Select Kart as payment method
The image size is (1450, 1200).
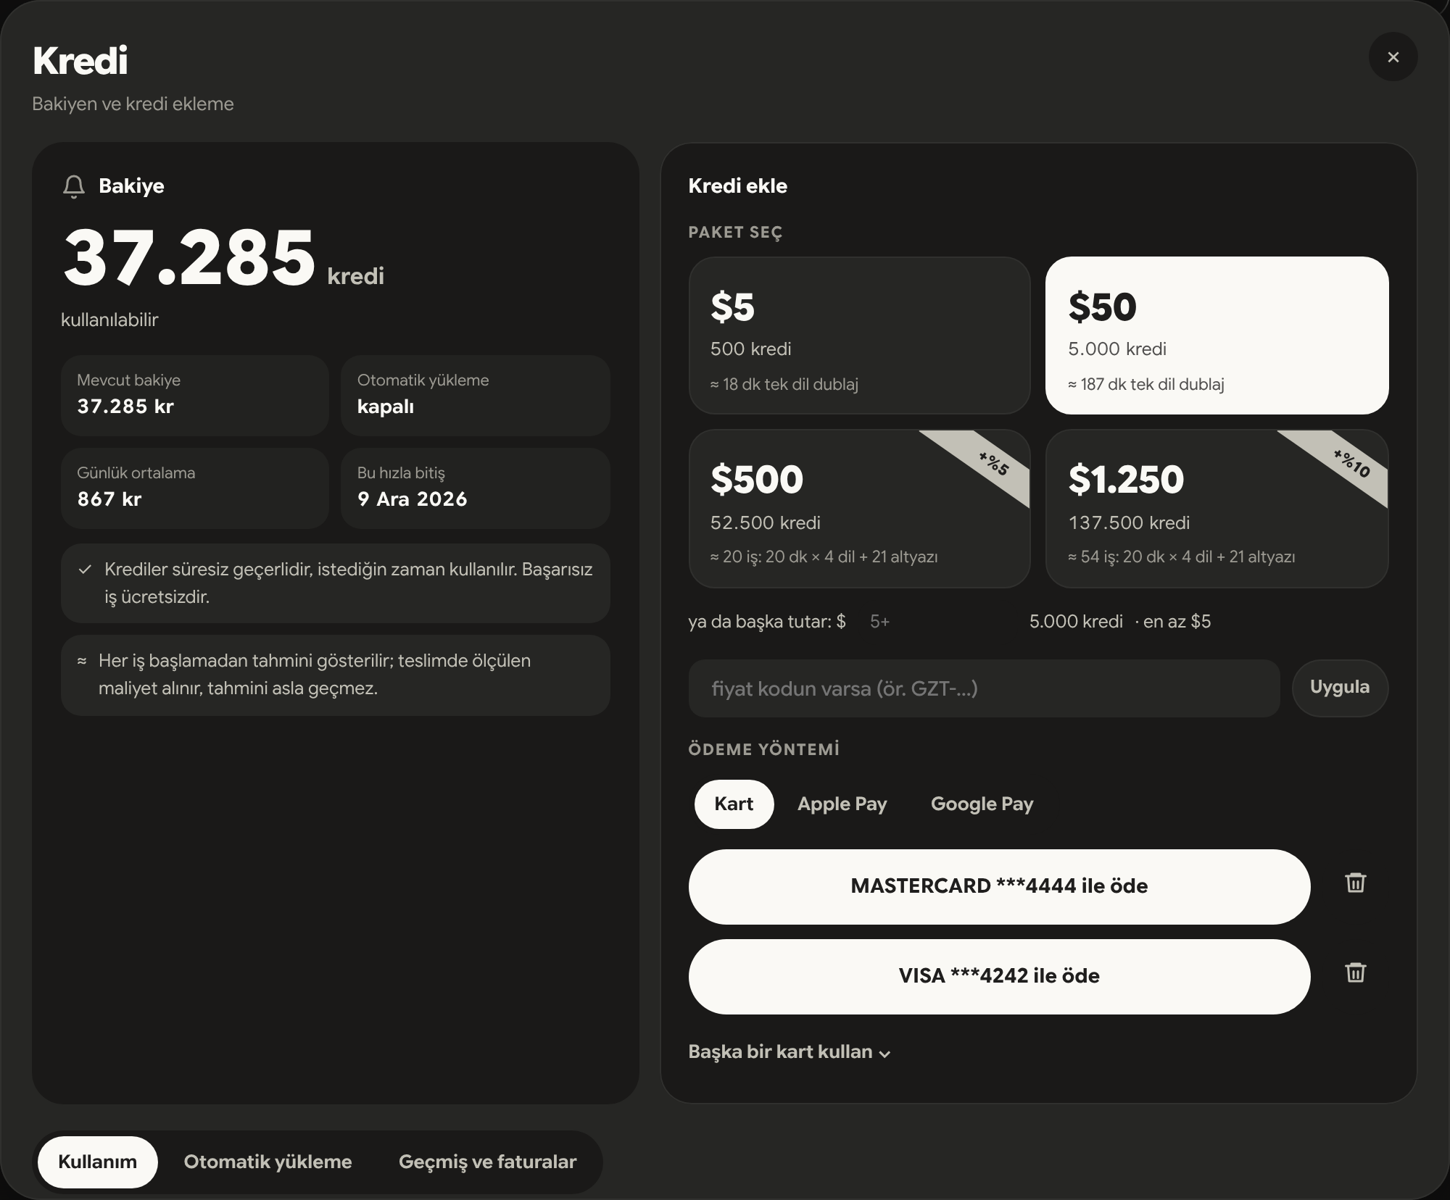click(x=734, y=804)
